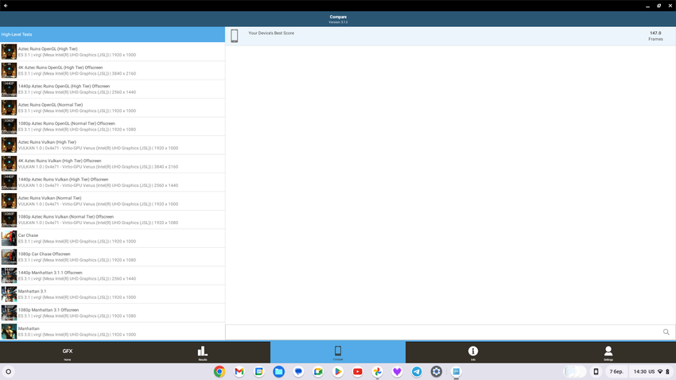Open the GFX Home tab
Image resolution: width=676 pixels, height=380 pixels.
[x=68, y=352]
